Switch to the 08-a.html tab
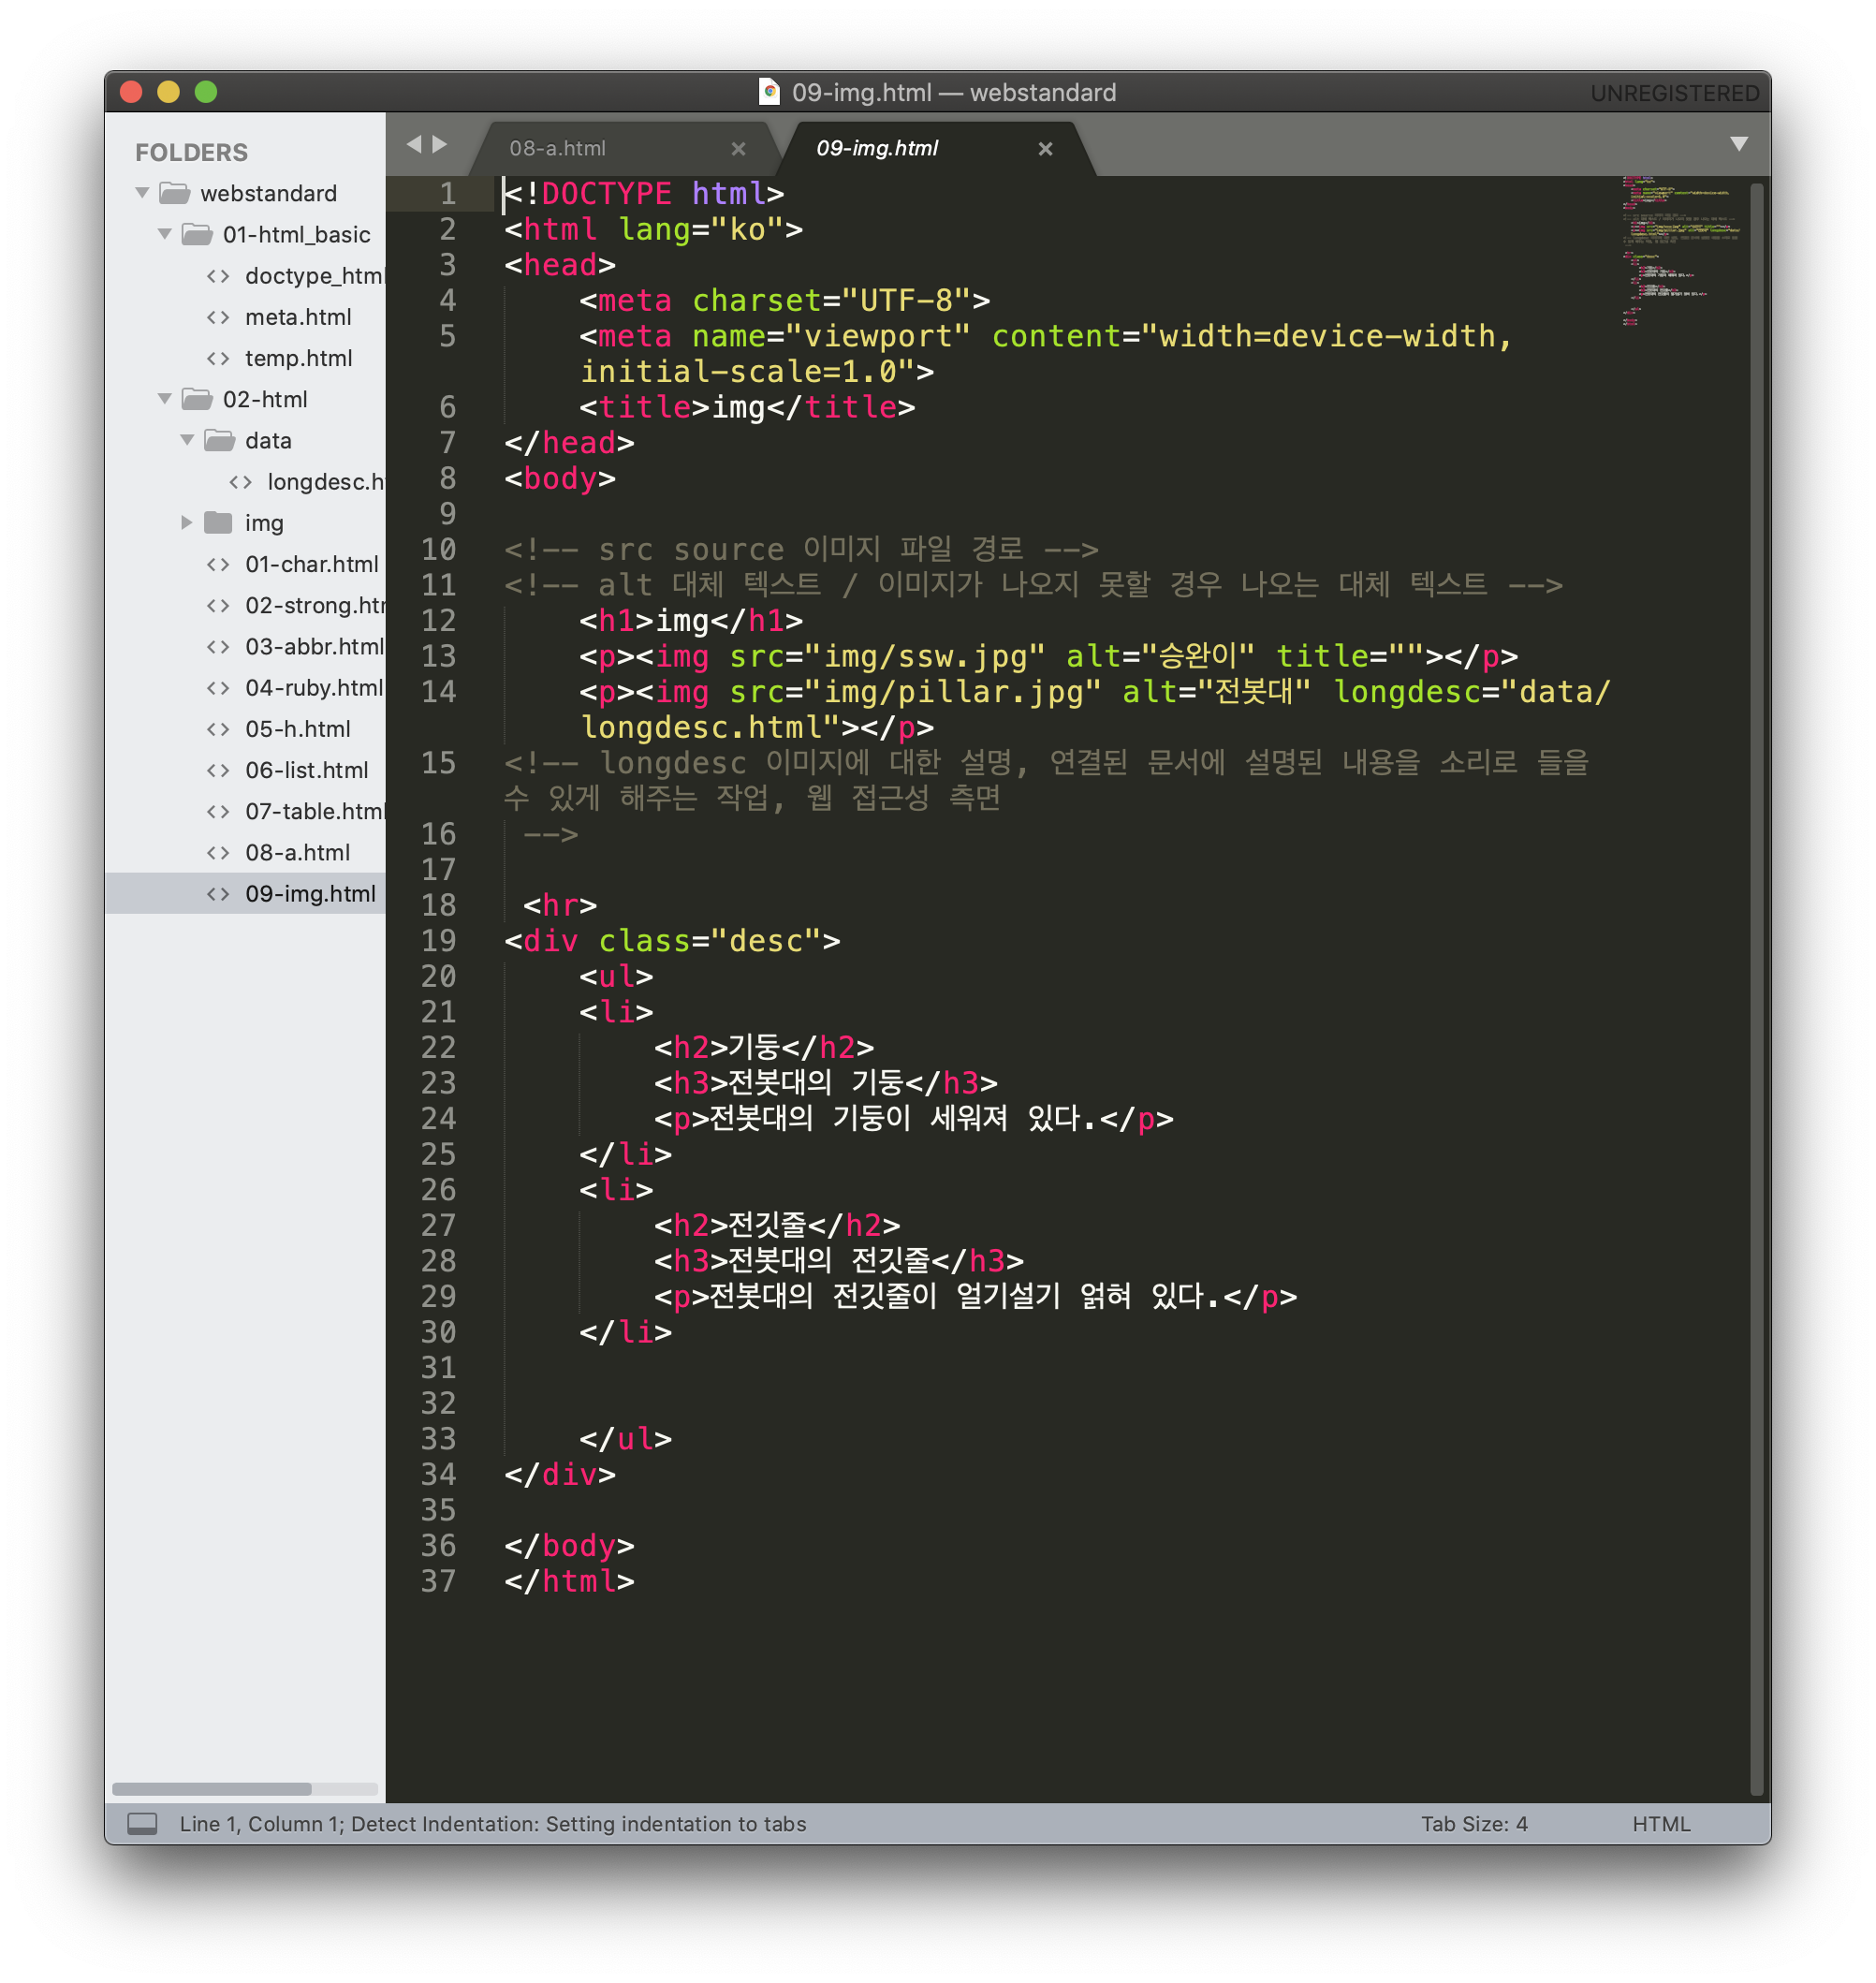The width and height of the screenshot is (1876, 1983). tap(558, 149)
